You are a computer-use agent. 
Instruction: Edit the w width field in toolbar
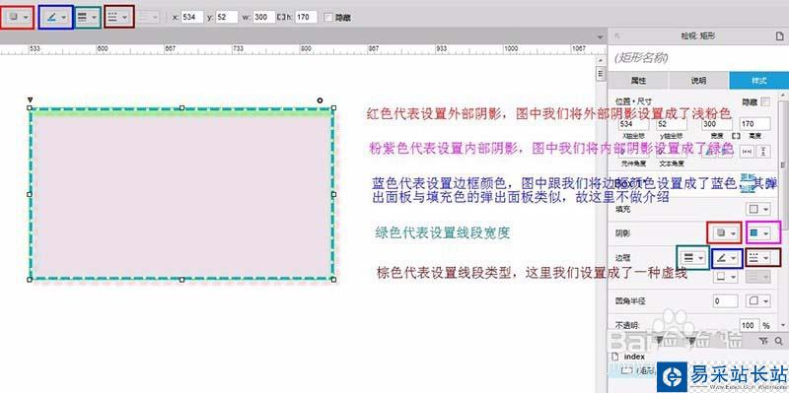[x=263, y=17]
